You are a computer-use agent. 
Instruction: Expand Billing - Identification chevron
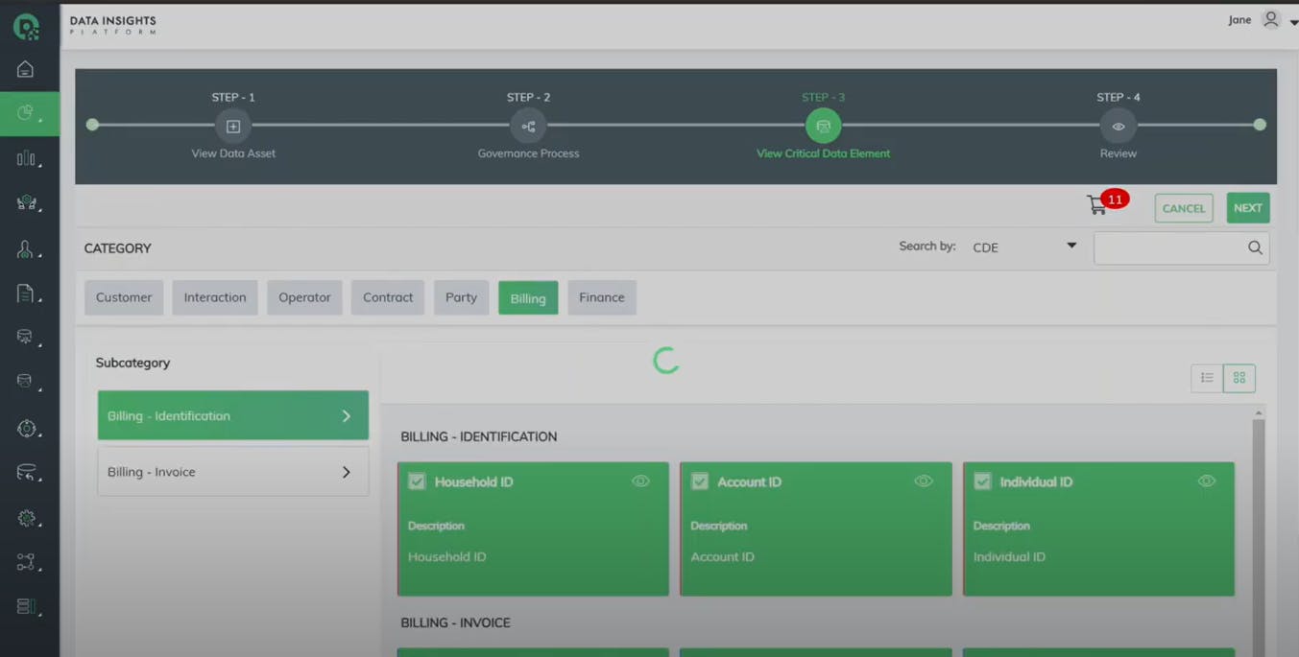pos(347,416)
